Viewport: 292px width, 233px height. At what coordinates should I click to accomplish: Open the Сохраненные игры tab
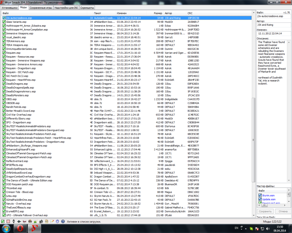coord(41,8)
